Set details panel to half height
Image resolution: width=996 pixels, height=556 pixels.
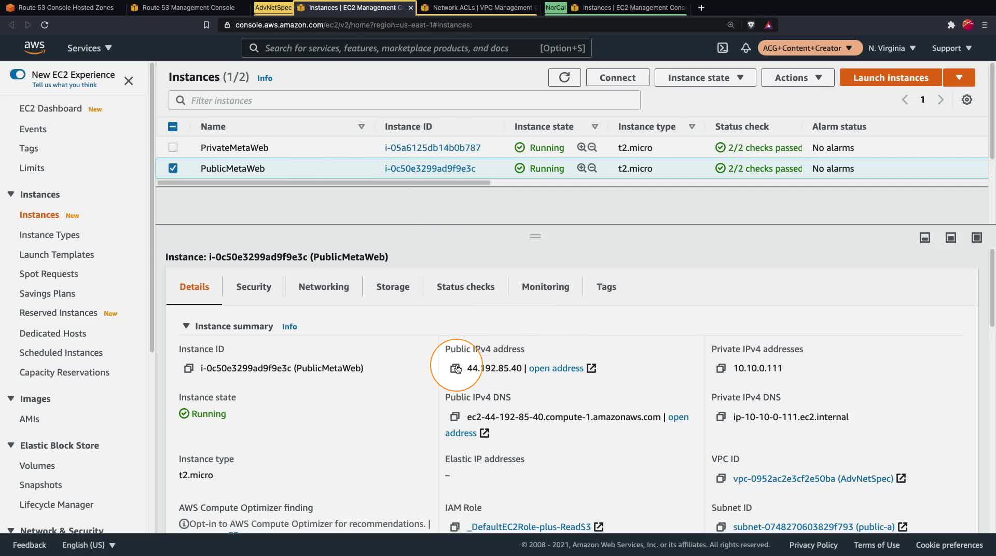tap(951, 238)
